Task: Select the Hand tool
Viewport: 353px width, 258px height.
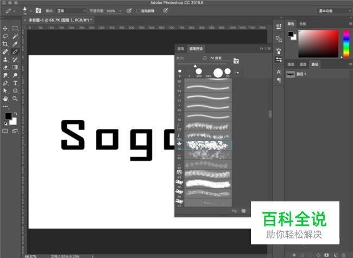Action: 5,99
